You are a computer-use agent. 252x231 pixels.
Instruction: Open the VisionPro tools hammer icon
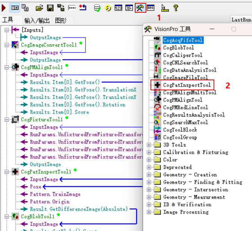coord(140,8)
